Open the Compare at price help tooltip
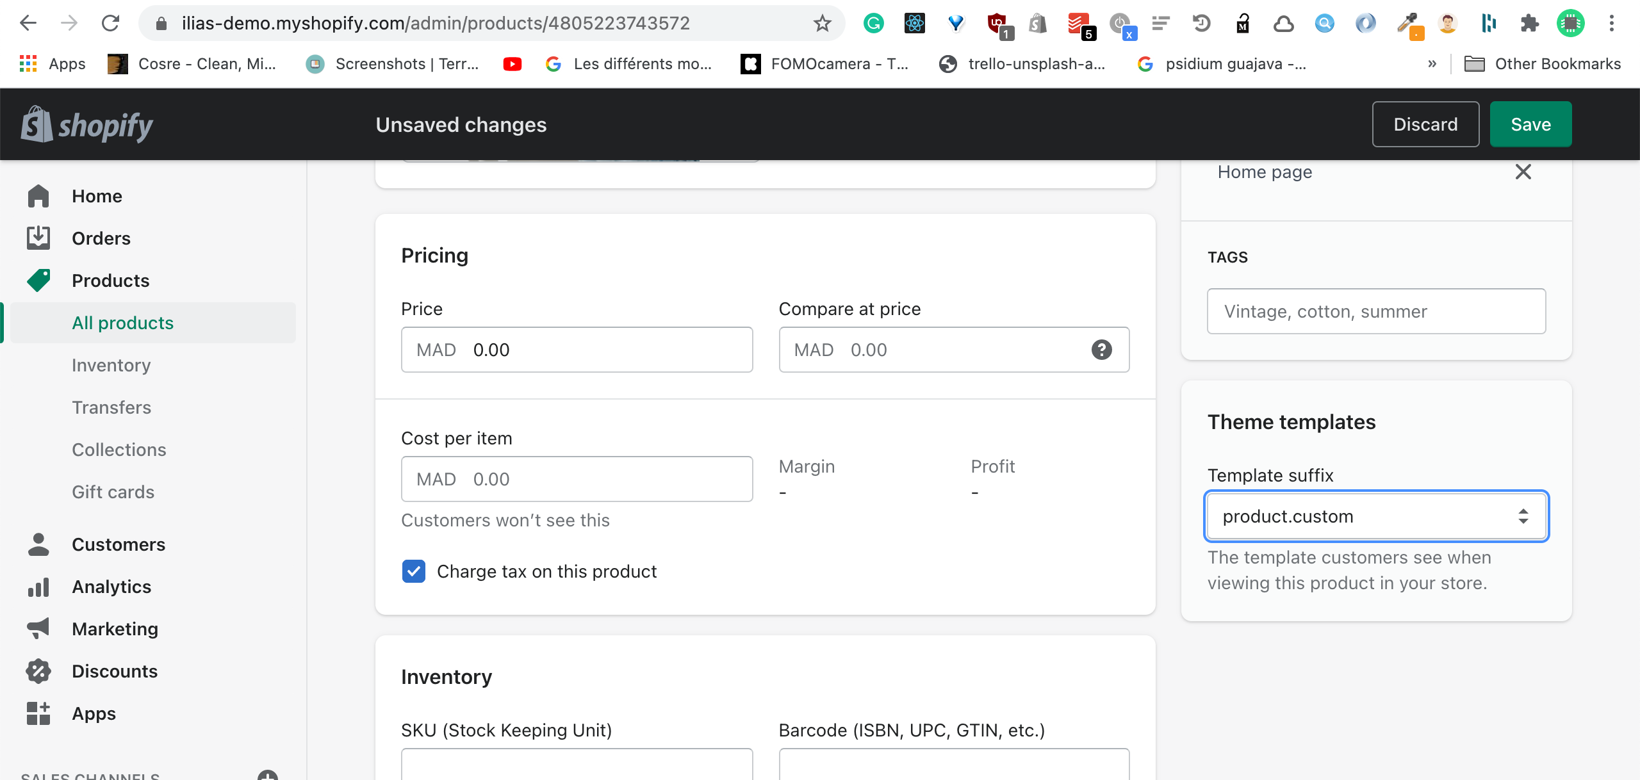Image resolution: width=1640 pixels, height=780 pixels. click(x=1101, y=349)
